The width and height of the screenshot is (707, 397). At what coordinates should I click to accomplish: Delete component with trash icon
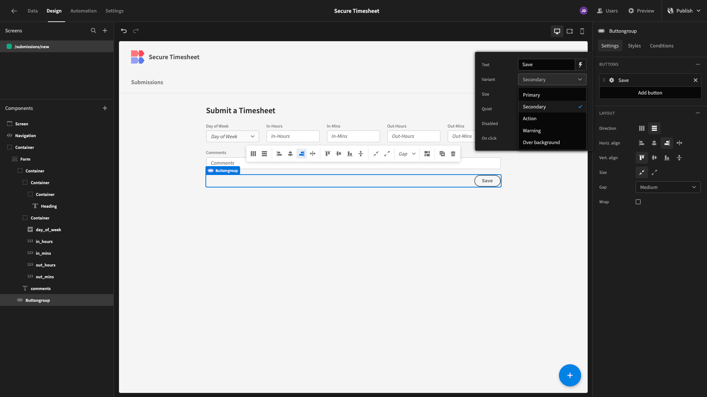pyautogui.click(x=453, y=154)
